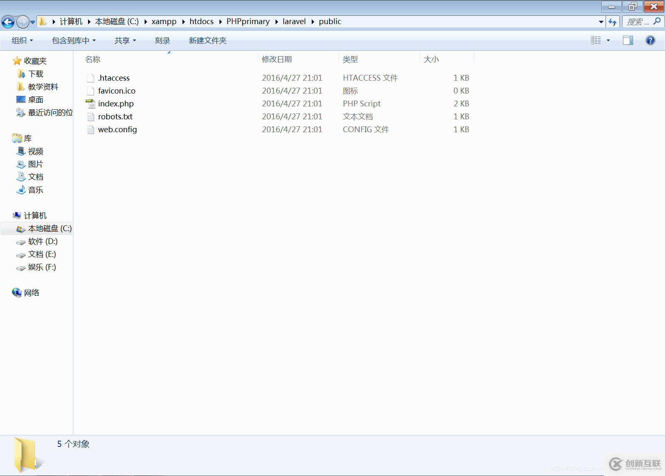Screen dimensions: 665x476
Task: Click the Forward navigation arrow button
Action: click(22, 22)
